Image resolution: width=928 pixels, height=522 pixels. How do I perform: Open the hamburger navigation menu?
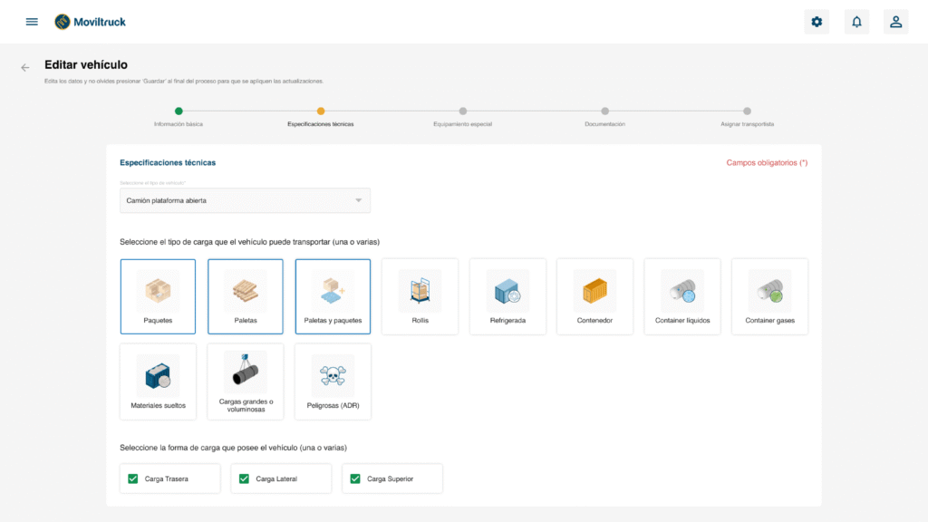[32, 22]
